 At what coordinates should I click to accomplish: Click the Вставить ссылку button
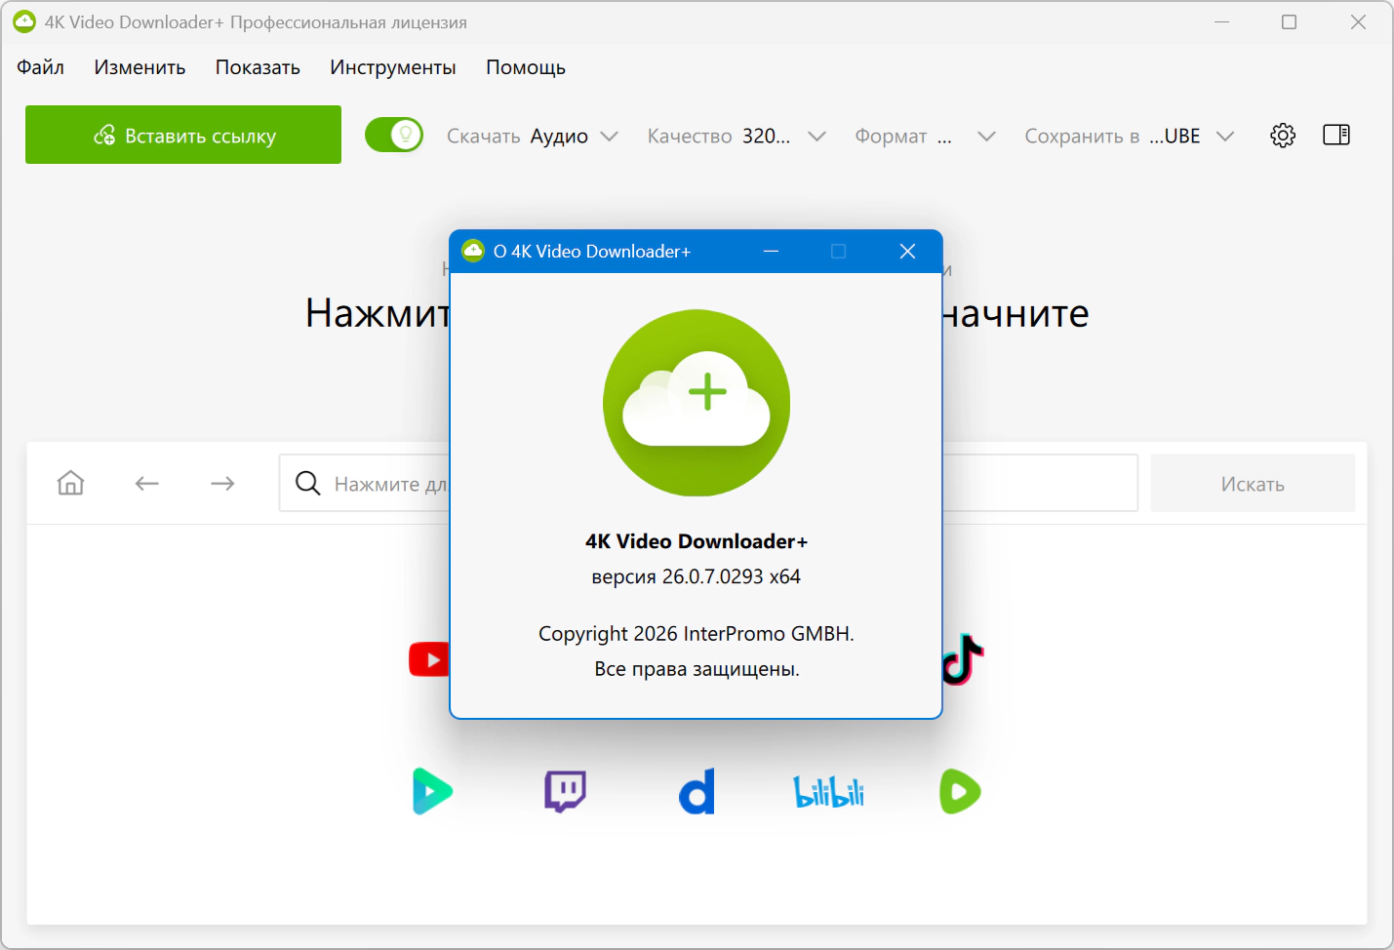click(183, 136)
